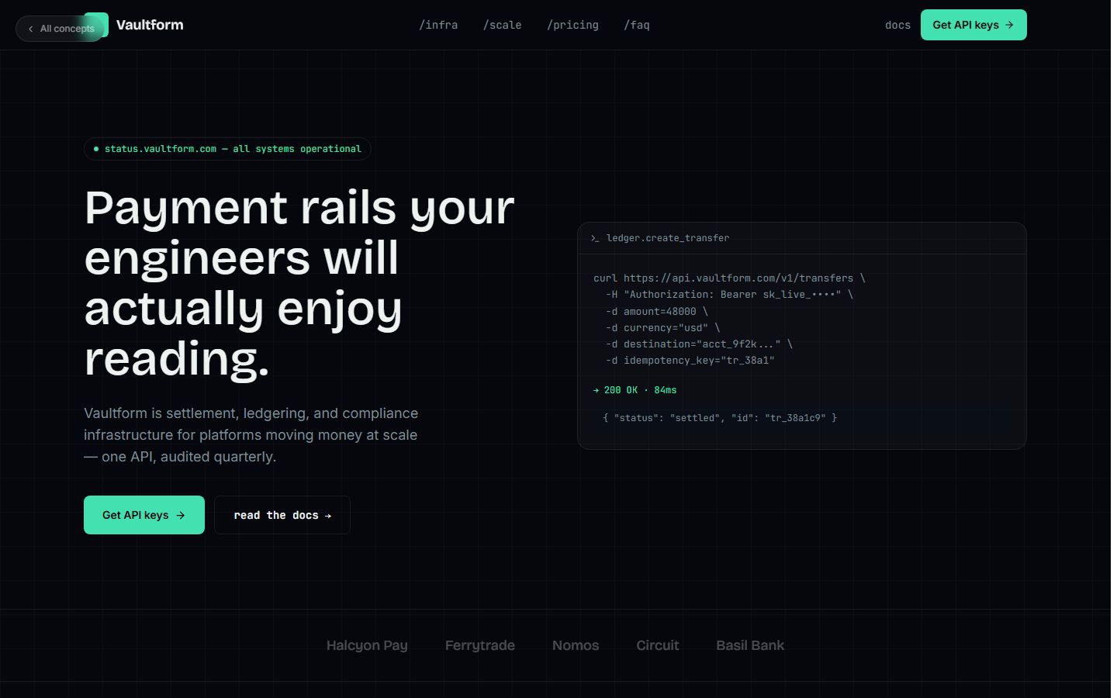Click terminal prompt icon beside ledger.create_transfer
Screen dimensions: 1117x698
click(x=595, y=238)
